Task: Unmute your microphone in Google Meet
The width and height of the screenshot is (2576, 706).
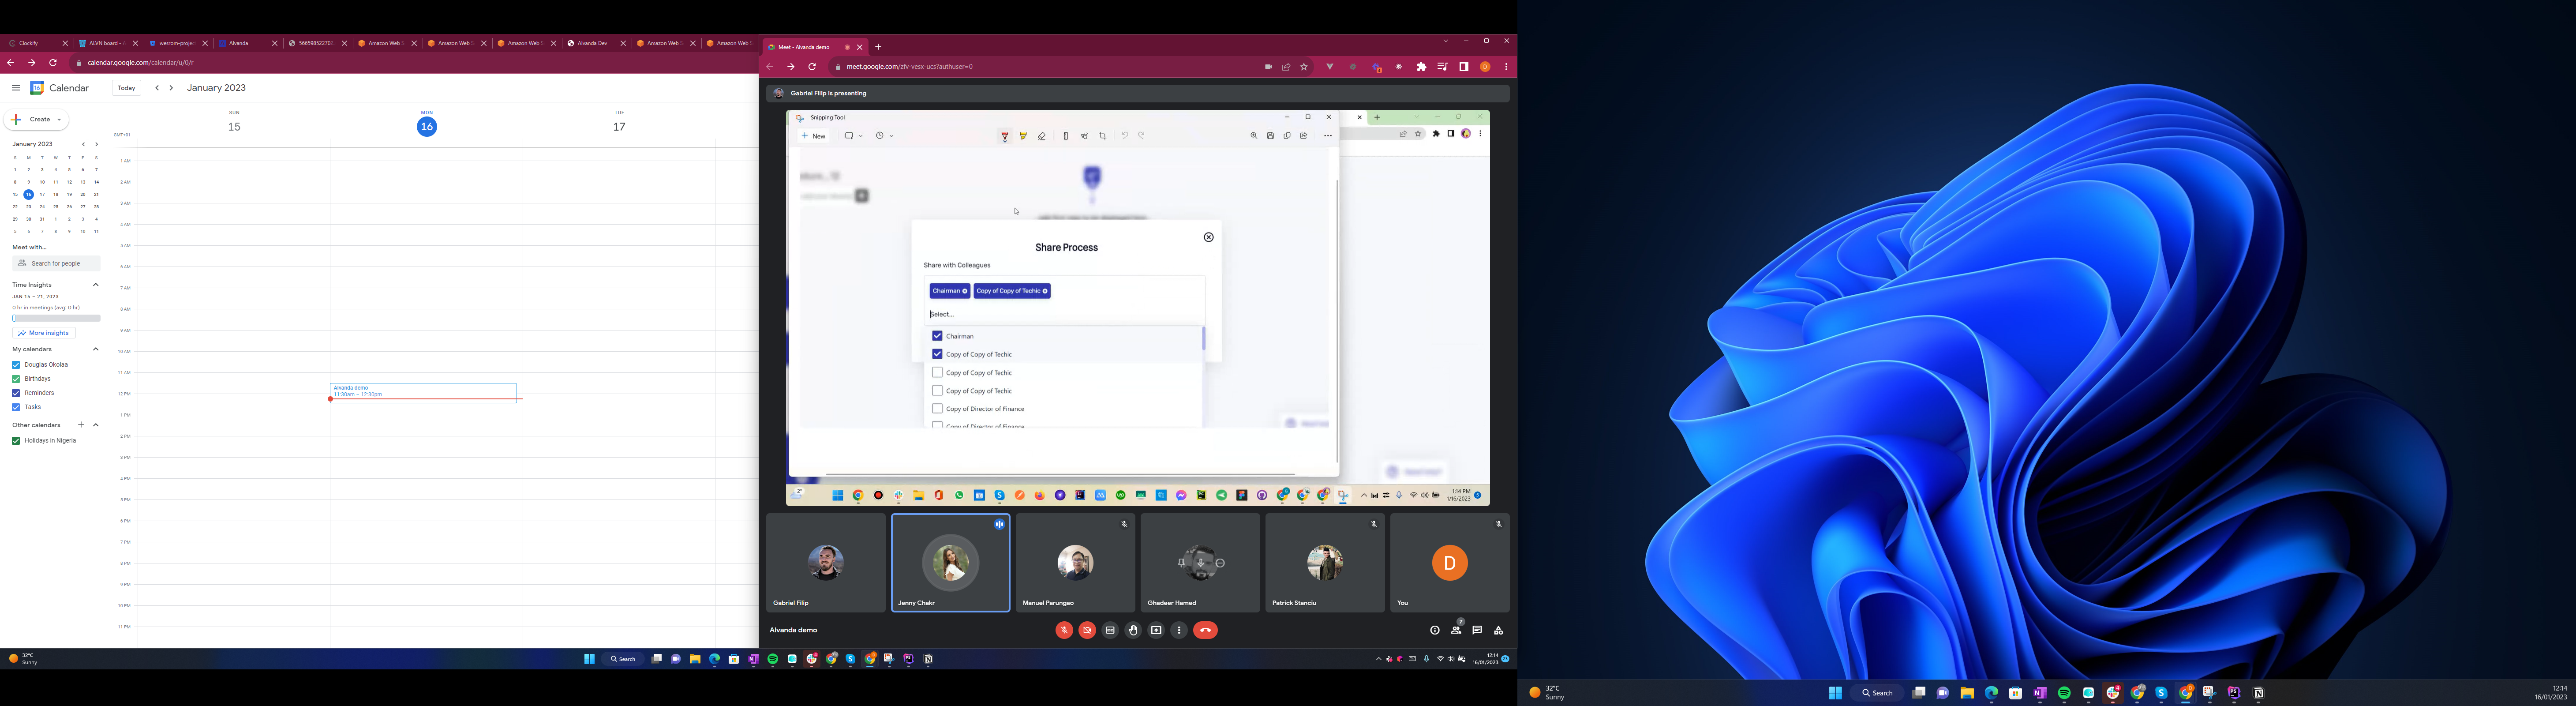Action: (1064, 630)
